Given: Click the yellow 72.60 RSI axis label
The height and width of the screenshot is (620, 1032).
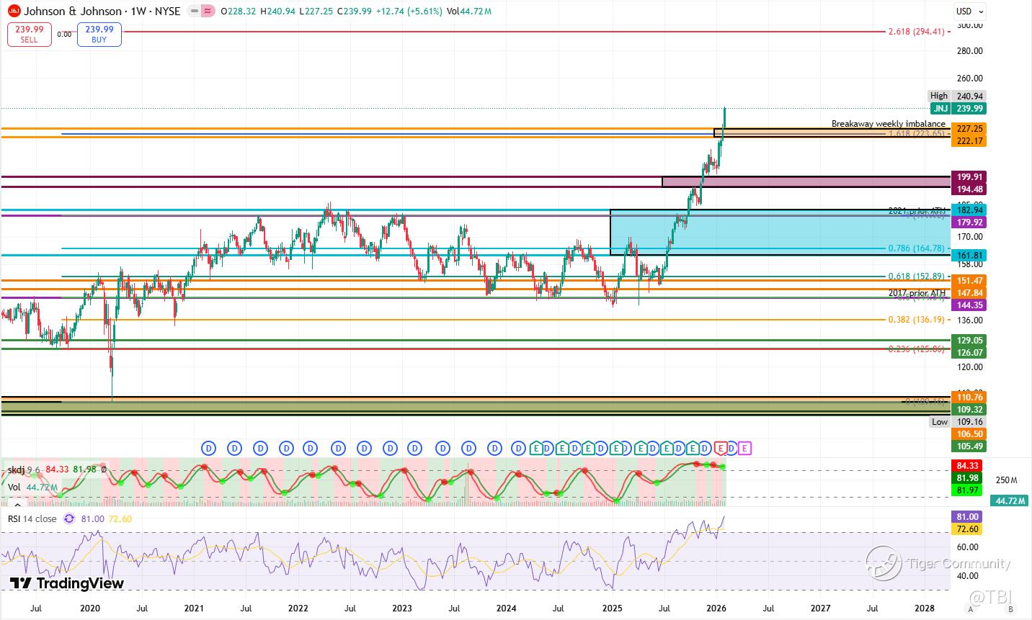Looking at the screenshot, I should click(969, 529).
